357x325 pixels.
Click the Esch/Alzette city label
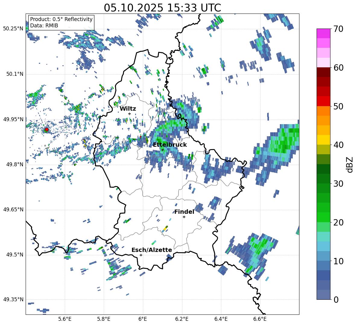pos(152,250)
